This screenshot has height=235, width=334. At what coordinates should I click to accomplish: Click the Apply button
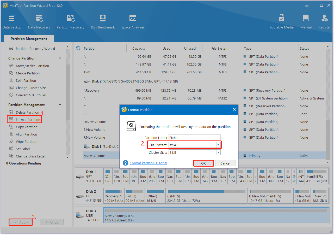coord(21,222)
